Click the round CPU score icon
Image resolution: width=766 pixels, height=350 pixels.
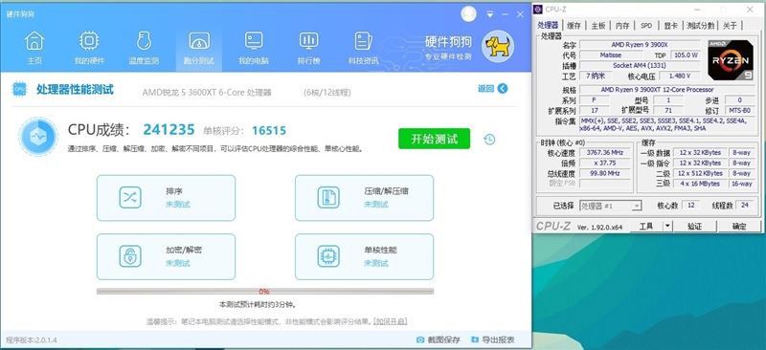38,137
